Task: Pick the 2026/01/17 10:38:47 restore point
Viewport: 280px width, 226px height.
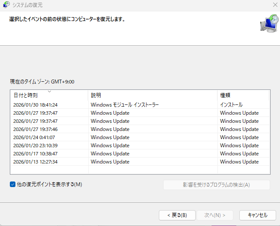Action: click(35, 154)
